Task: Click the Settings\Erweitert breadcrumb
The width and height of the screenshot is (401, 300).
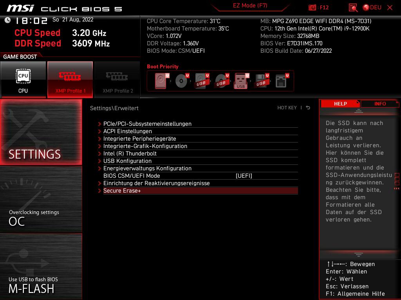Action: click(x=114, y=108)
